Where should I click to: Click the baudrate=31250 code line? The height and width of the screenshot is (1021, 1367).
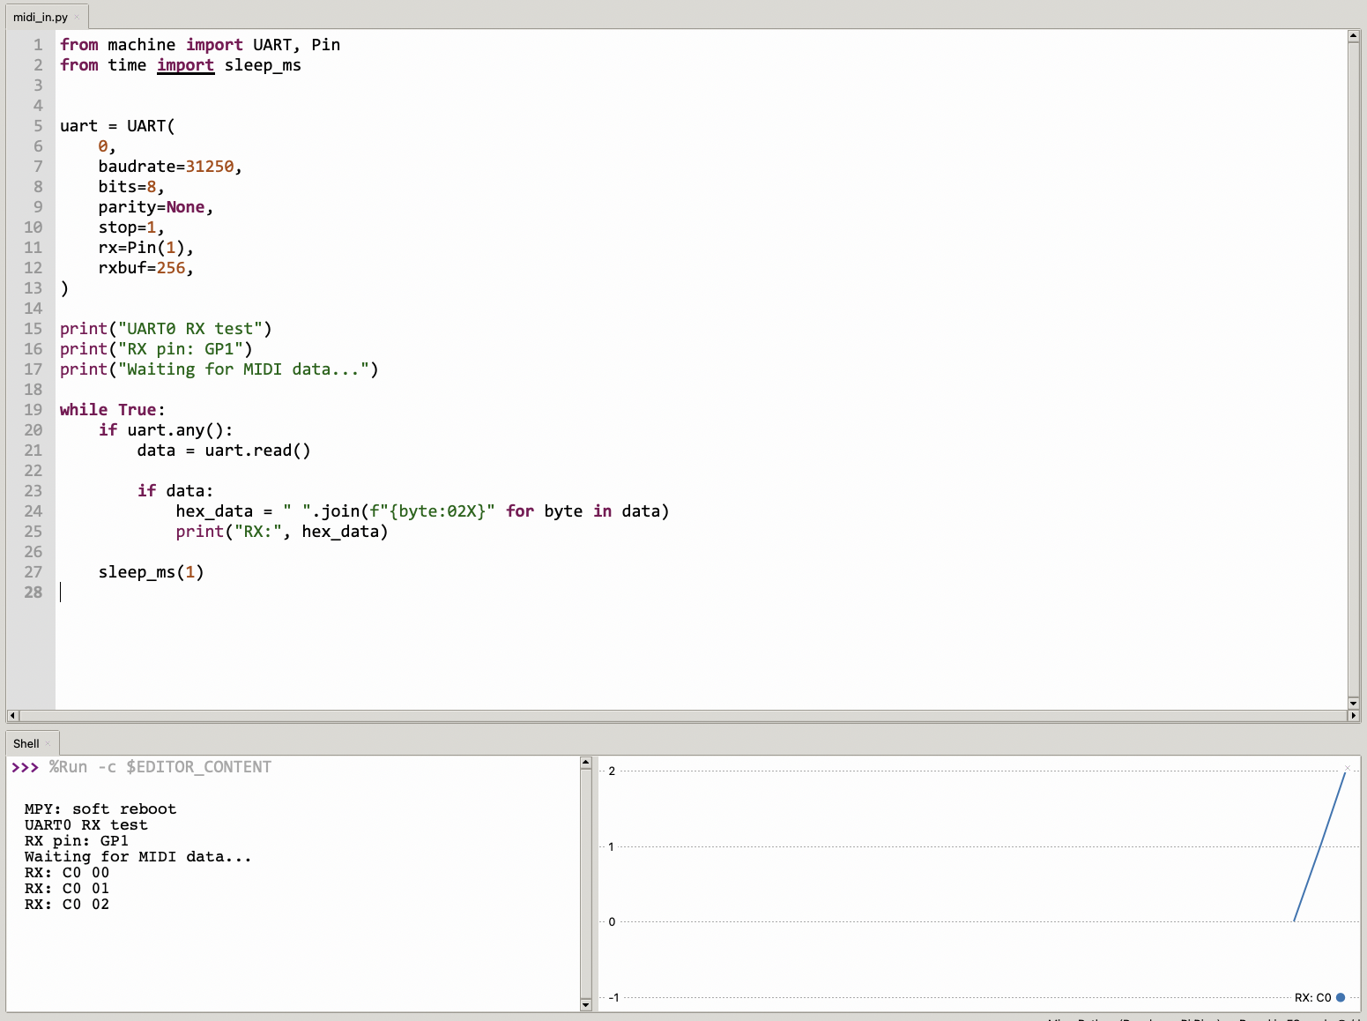[170, 167]
